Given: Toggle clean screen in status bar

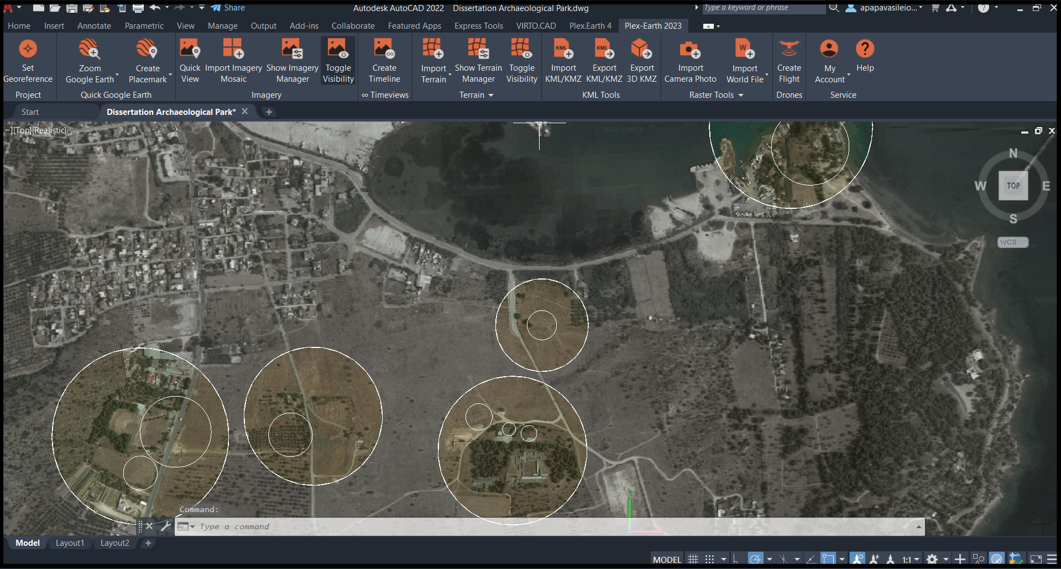Looking at the screenshot, I should tap(1036, 559).
